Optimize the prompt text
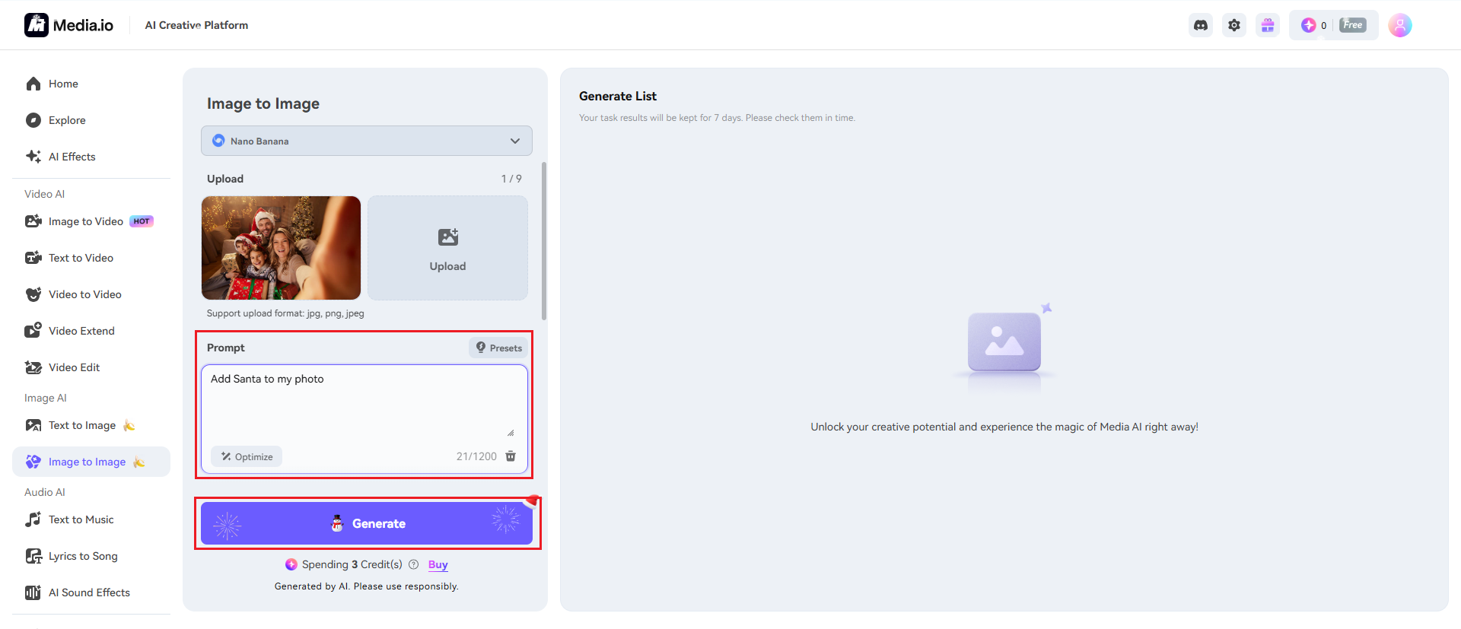This screenshot has height=629, width=1461. coord(247,456)
